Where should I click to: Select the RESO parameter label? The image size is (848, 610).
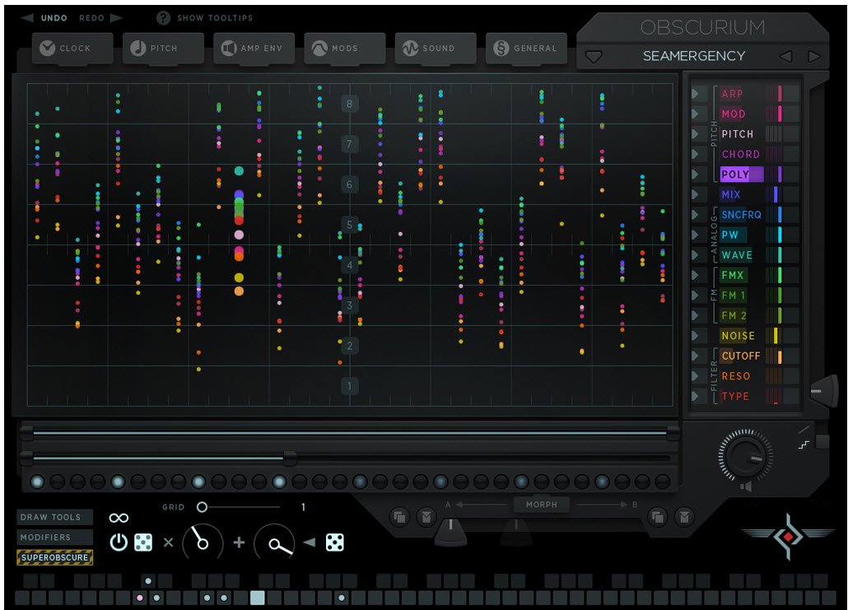point(735,376)
